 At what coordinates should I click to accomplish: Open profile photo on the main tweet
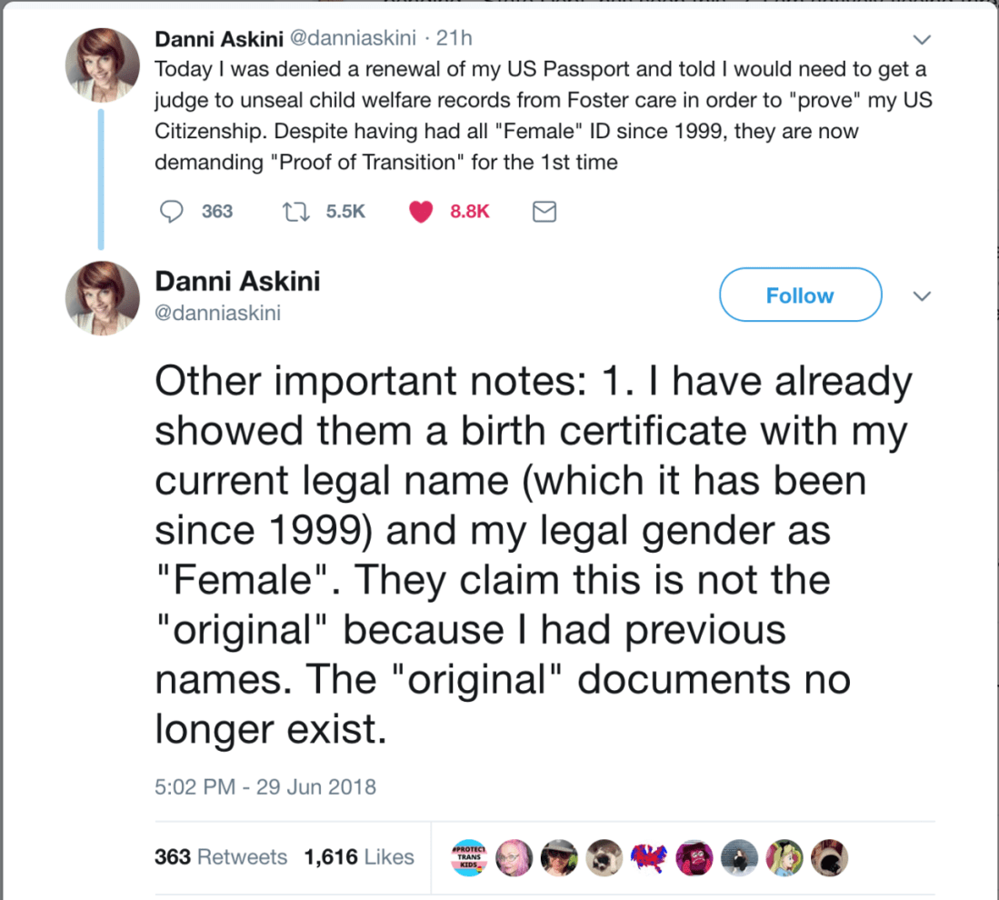103,297
